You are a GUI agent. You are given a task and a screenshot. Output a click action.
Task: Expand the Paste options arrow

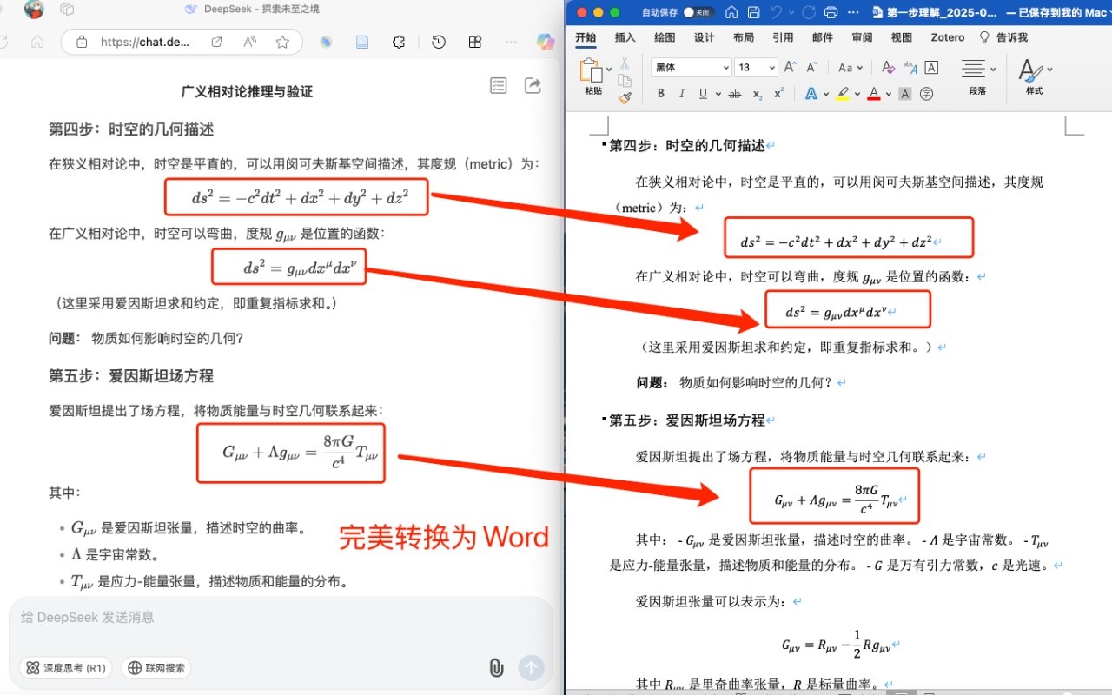[610, 69]
